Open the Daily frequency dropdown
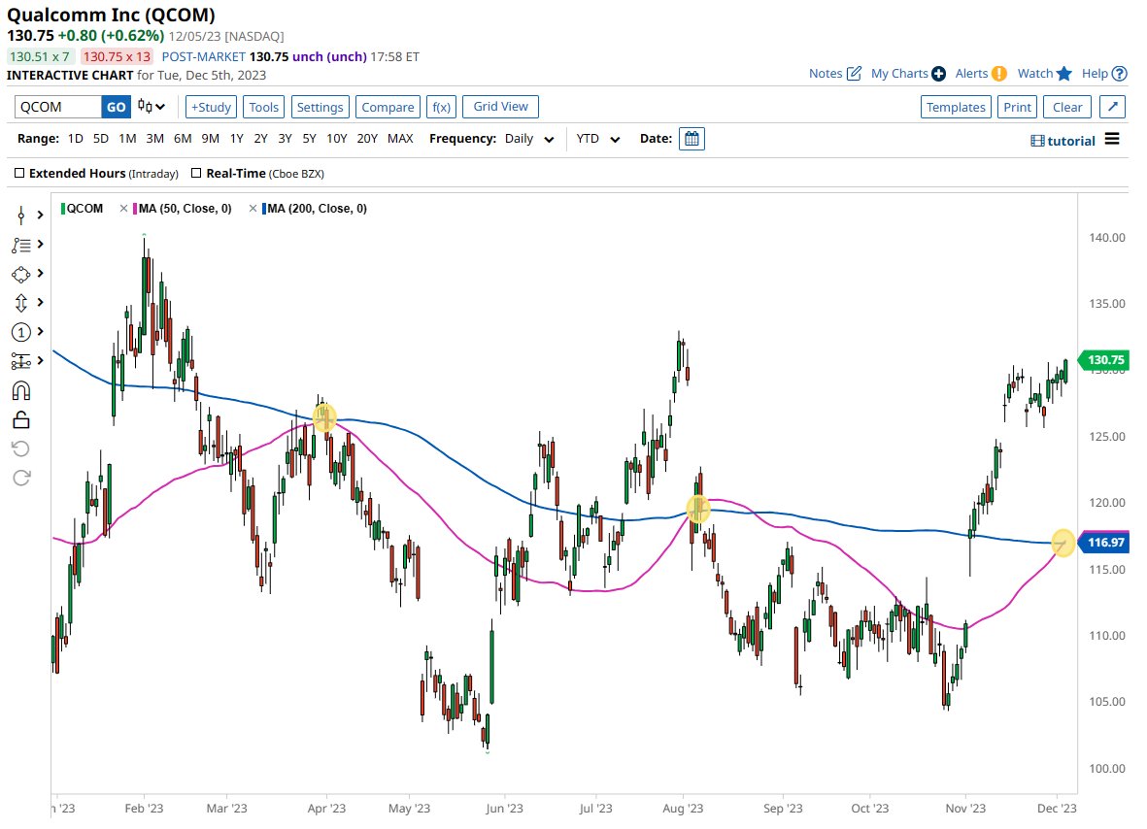Screen dimensions: 1147x829 (x=529, y=139)
